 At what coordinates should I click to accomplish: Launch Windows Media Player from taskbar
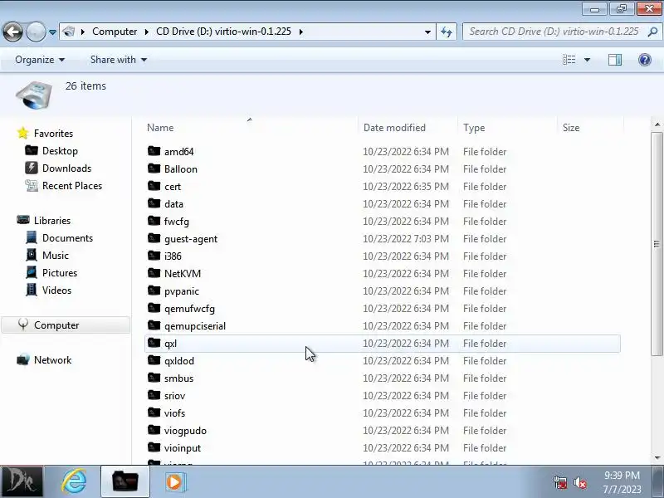pyautogui.click(x=174, y=482)
